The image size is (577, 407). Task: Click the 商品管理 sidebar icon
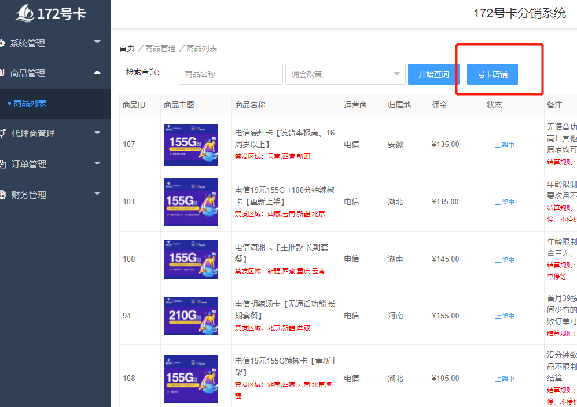pos(2,73)
